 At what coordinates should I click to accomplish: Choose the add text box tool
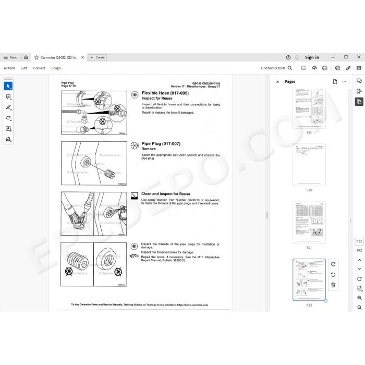(8, 128)
